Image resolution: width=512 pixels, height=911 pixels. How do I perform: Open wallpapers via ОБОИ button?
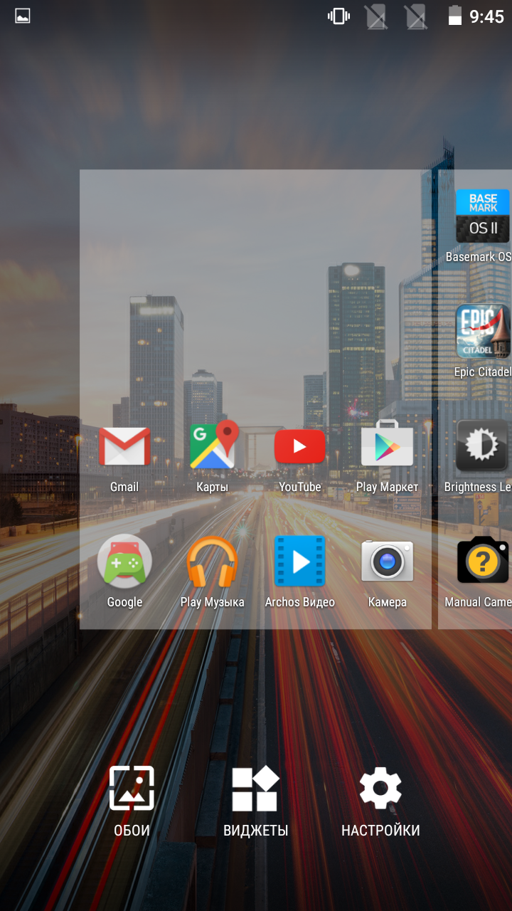[x=132, y=802]
